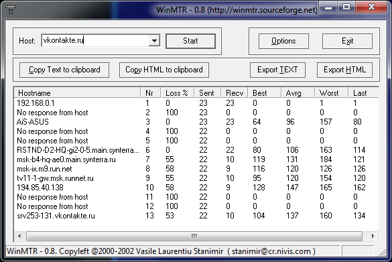Select the msk-b4-hq-ae0.main.synterra.ru row

click(x=196, y=159)
